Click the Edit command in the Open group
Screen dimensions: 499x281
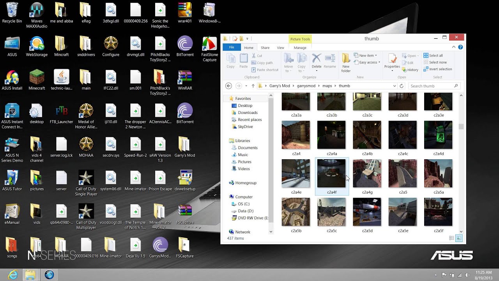pos(407,63)
